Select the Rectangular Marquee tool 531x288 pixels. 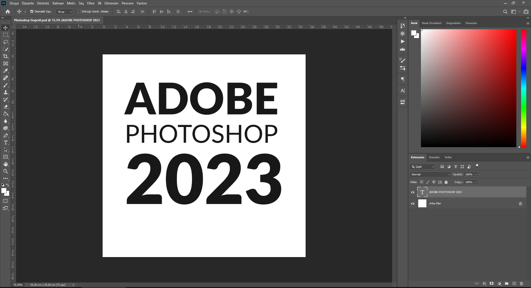click(x=6, y=35)
